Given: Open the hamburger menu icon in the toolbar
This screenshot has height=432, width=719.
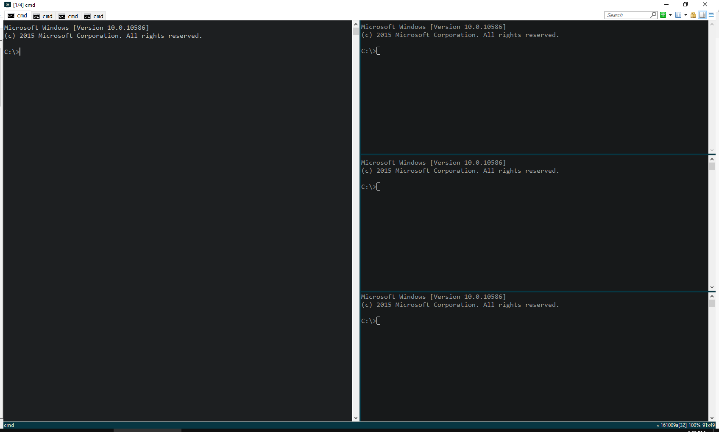Looking at the screenshot, I should pos(711,15).
